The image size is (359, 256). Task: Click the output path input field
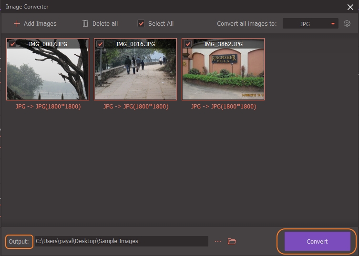pos(121,241)
